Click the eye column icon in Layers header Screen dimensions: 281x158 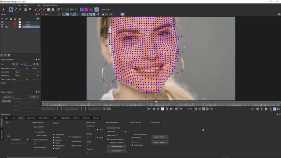click(x=2, y=18)
